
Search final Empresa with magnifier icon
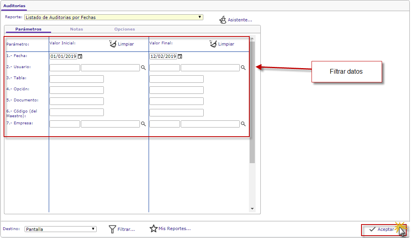(x=243, y=124)
